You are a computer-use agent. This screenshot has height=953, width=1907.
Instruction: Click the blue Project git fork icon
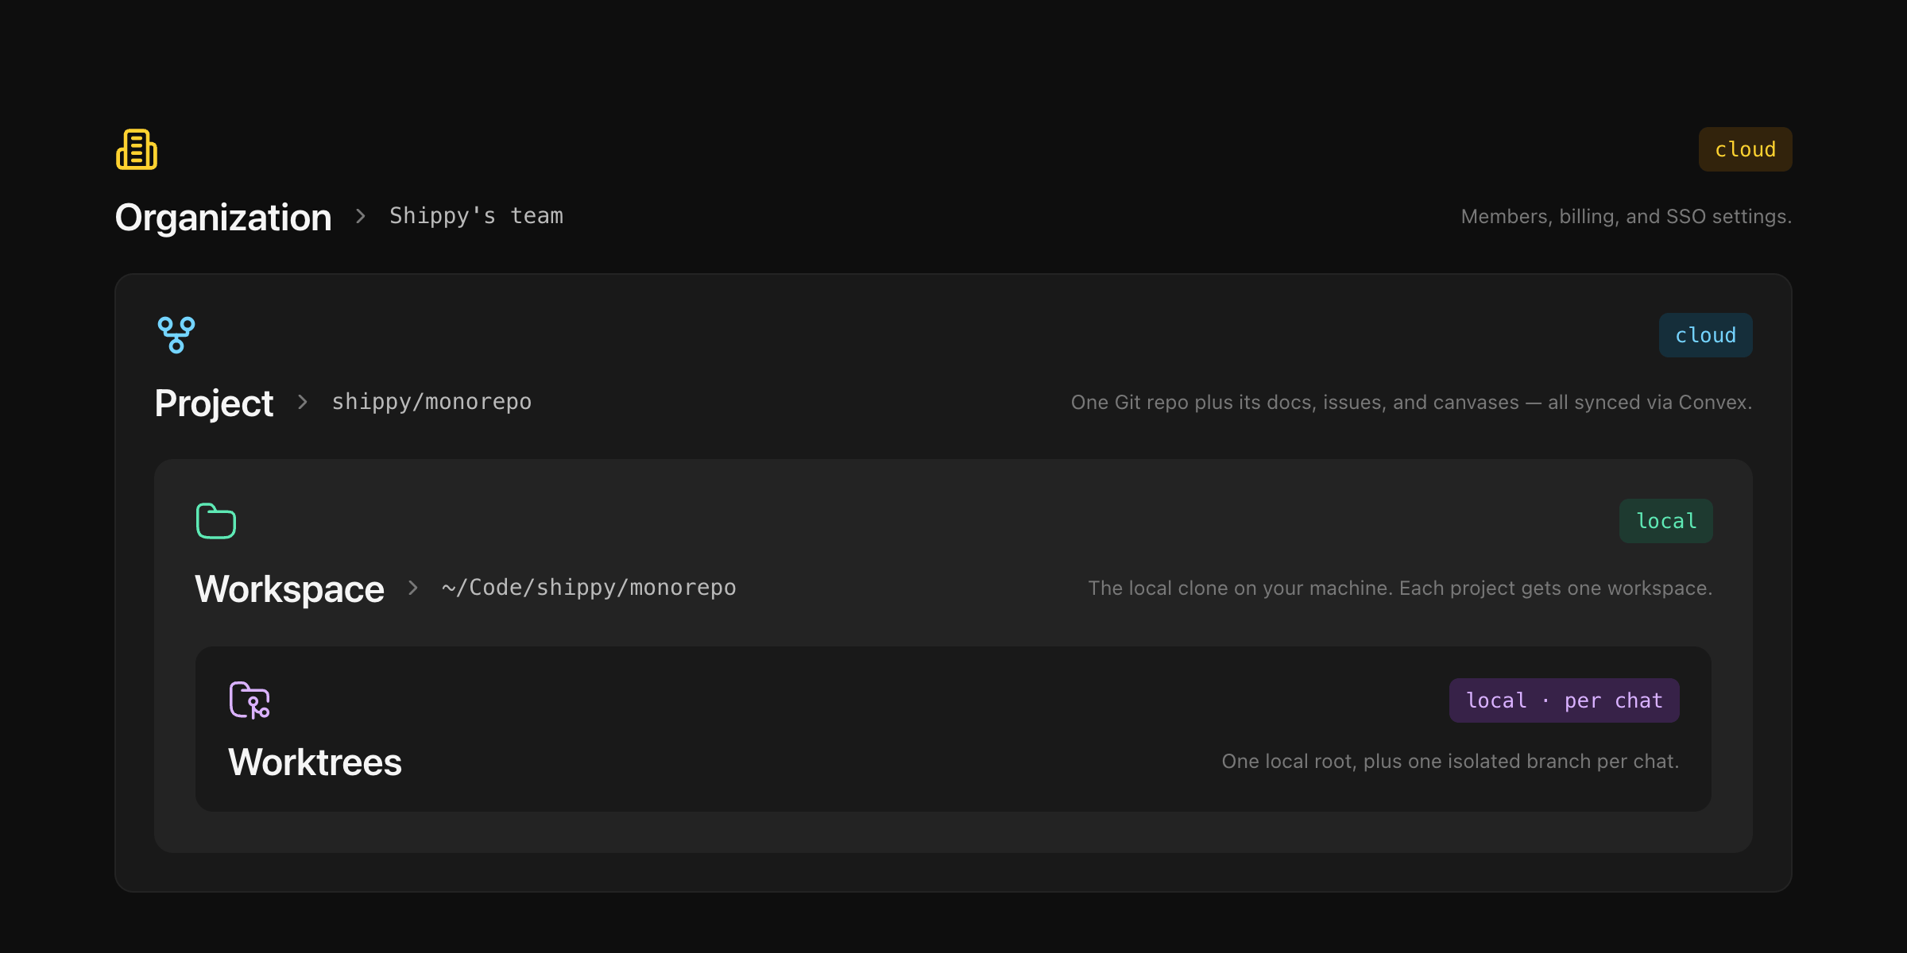pyautogui.click(x=176, y=335)
